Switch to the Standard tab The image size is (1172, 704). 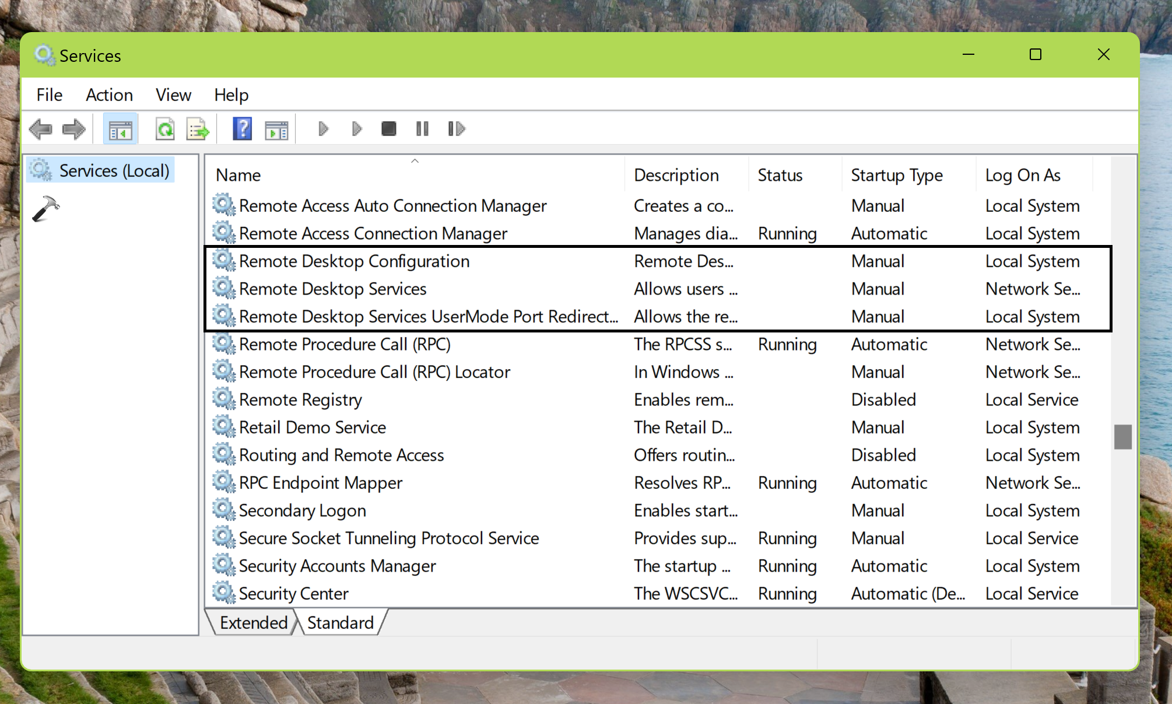click(x=341, y=622)
